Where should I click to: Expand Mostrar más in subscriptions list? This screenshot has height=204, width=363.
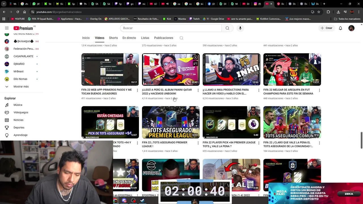[x=21, y=86]
